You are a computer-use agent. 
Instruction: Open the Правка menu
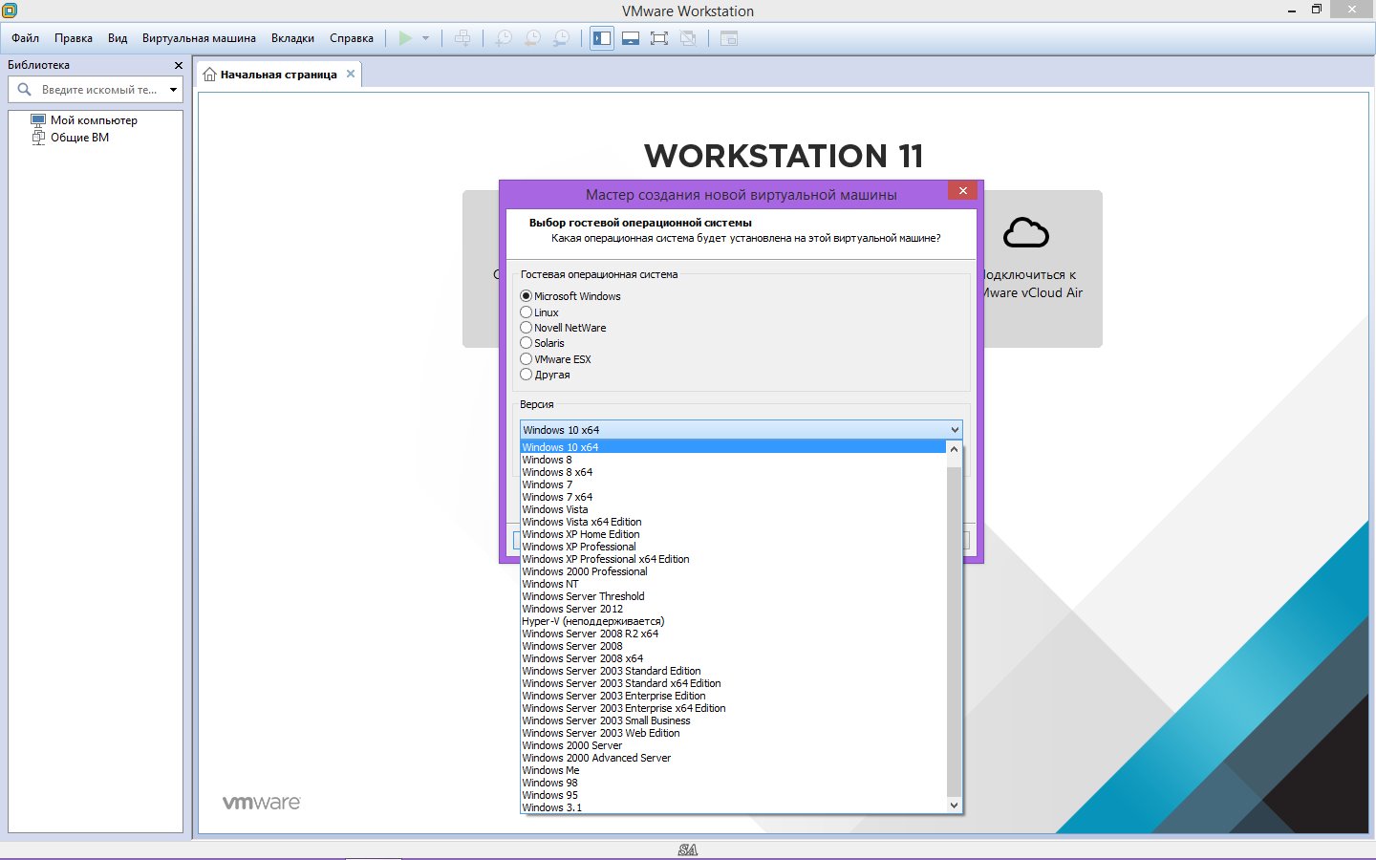pyautogui.click(x=74, y=38)
